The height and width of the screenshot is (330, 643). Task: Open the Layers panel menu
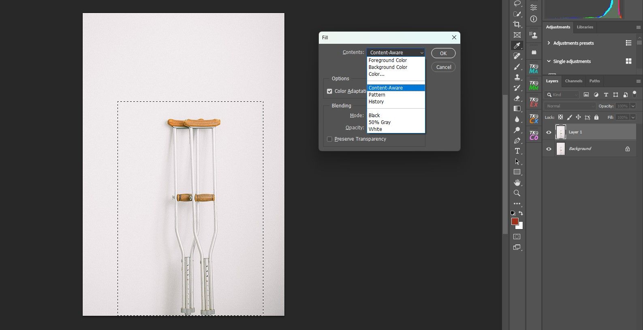point(638,81)
